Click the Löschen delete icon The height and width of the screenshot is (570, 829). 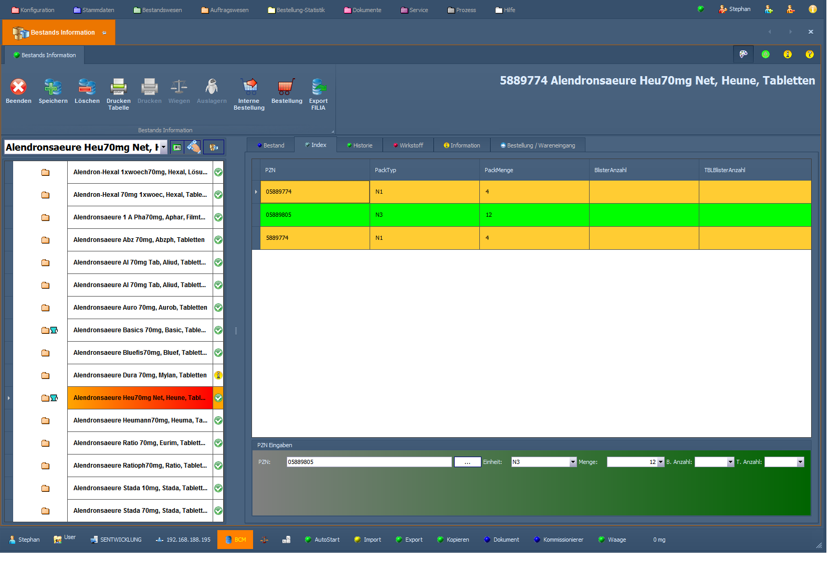coord(87,87)
